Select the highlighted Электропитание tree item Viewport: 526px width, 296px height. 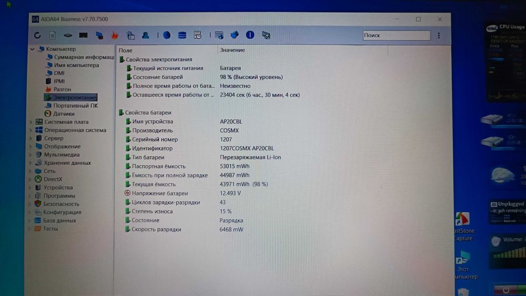(71, 97)
